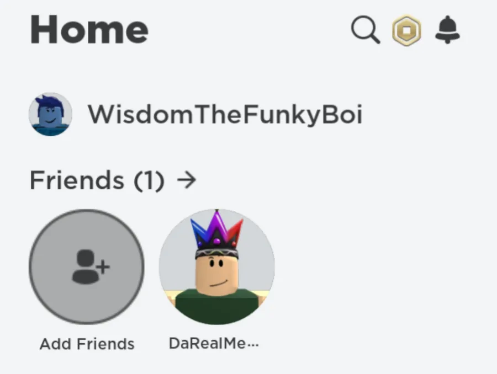
Task: Open the gold Robux hexagon icon
Action: coord(406,30)
